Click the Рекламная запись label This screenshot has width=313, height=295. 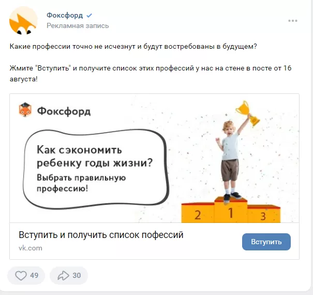click(78, 26)
